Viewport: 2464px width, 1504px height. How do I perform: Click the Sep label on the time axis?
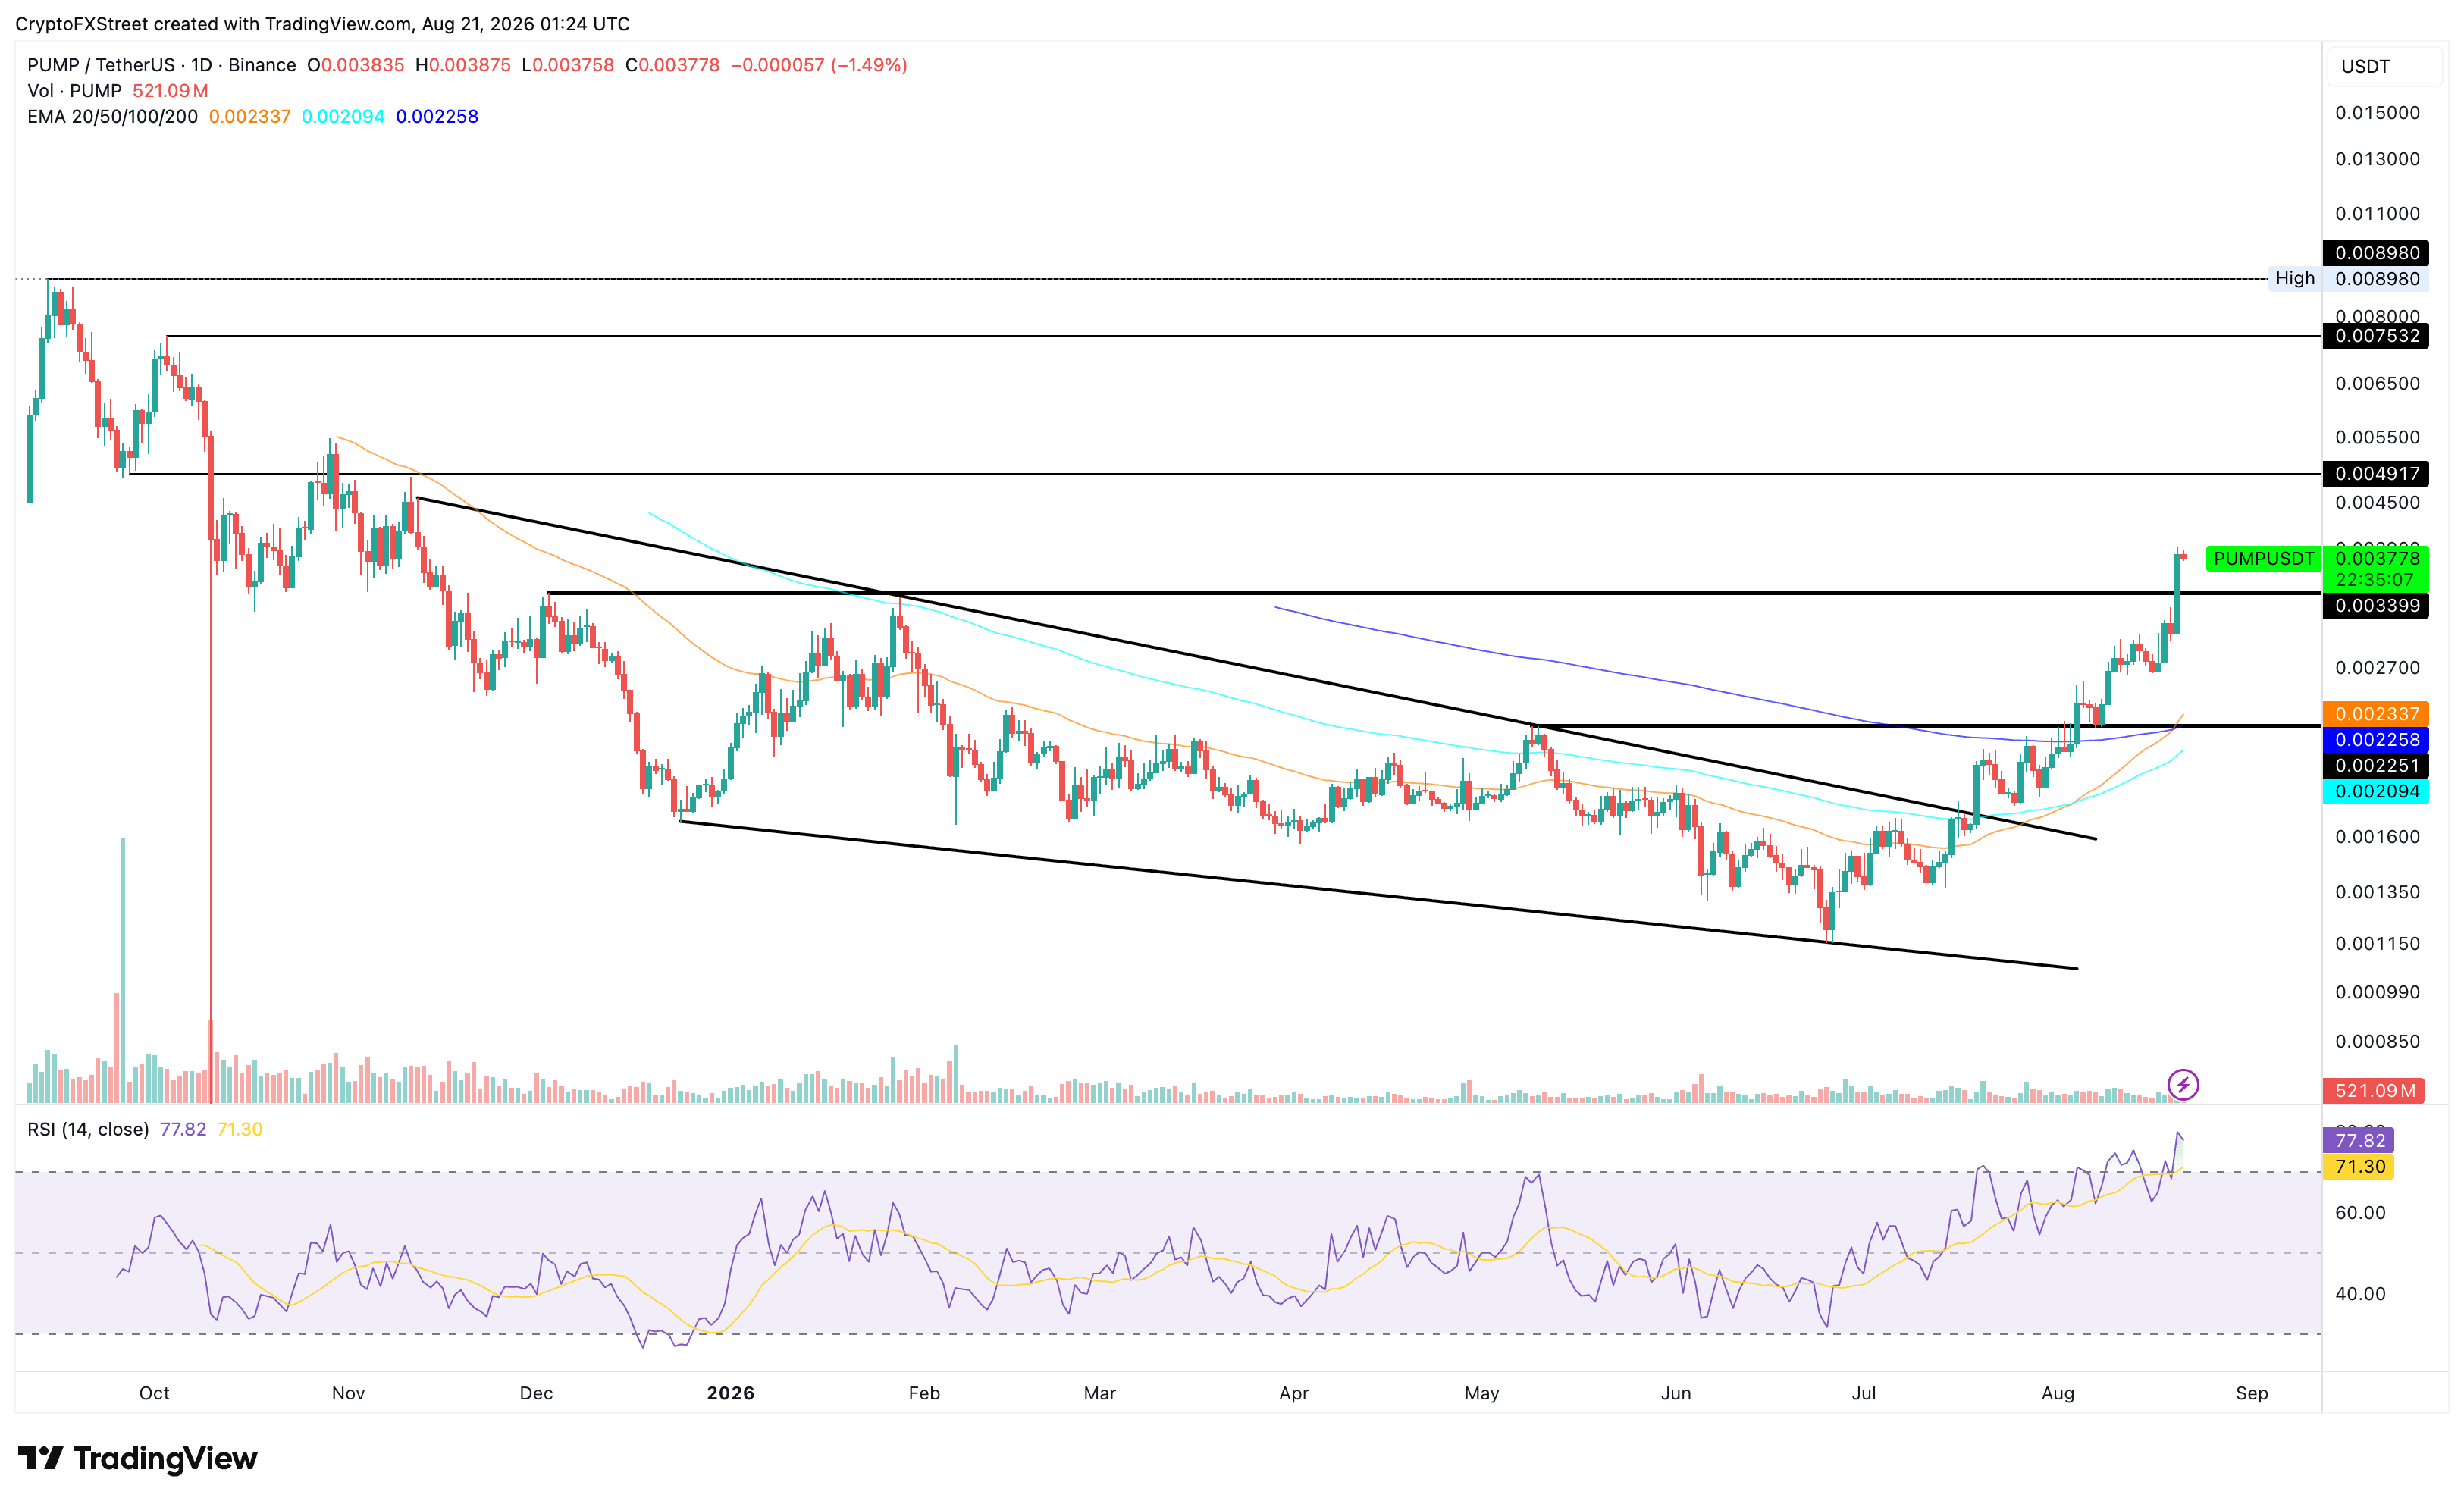click(x=2251, y=1393)
